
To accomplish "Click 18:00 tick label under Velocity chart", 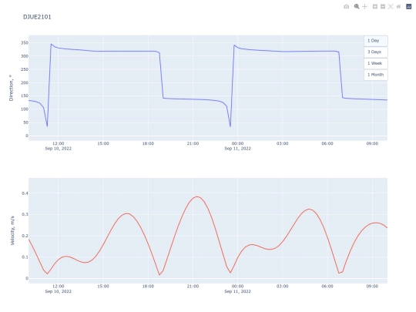I will [148, 287].
